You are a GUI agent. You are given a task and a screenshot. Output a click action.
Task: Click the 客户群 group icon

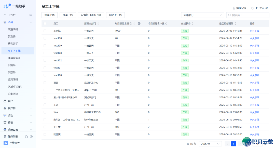click(5, 108)
